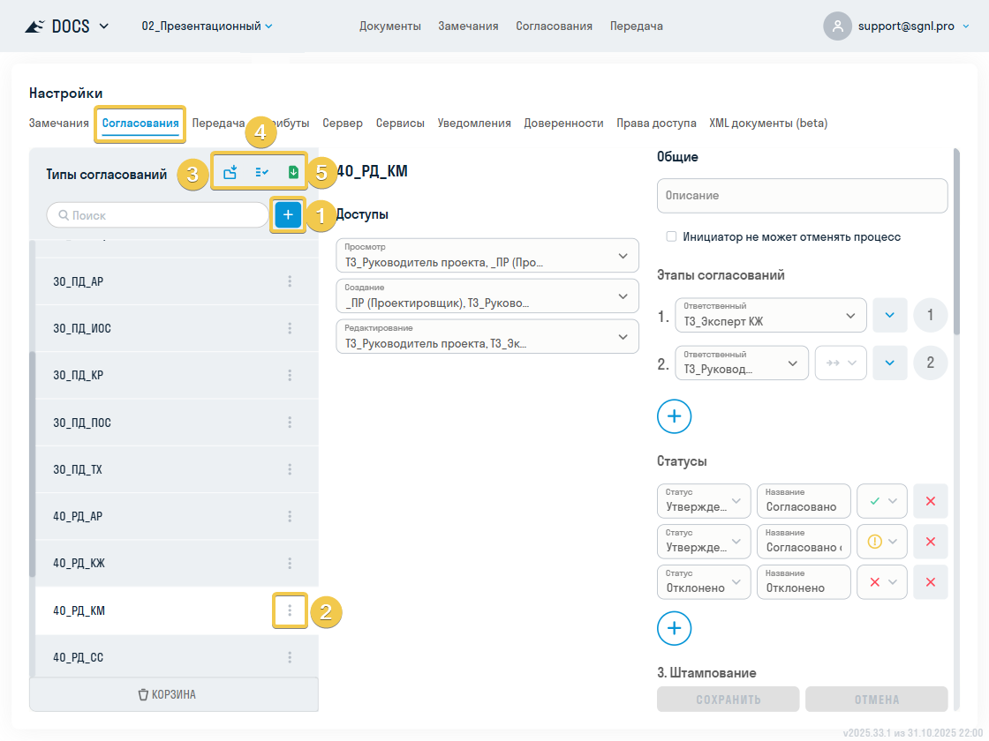This screenshot has height=741, width=989.
Task: Click the green file download icon
Action: pyautogui.click(x=293, y=173)
